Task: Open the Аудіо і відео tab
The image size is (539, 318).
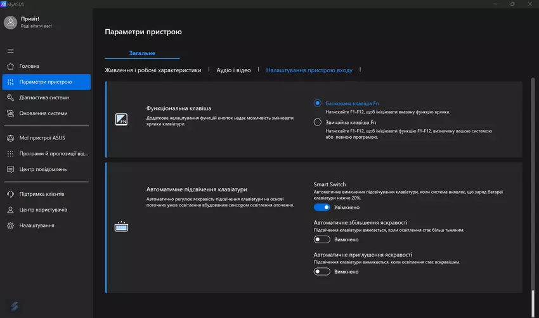Action: [233, 70]
